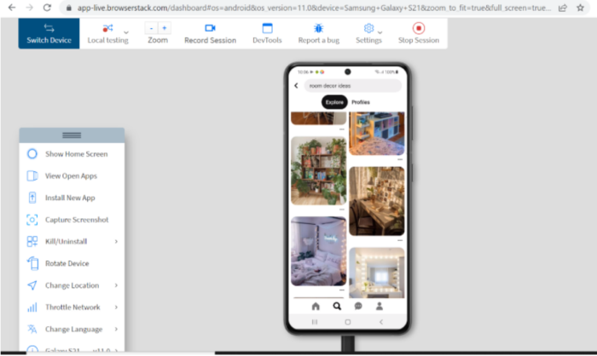
Task: Select View Open Apps option
Action: pos(72,175)
